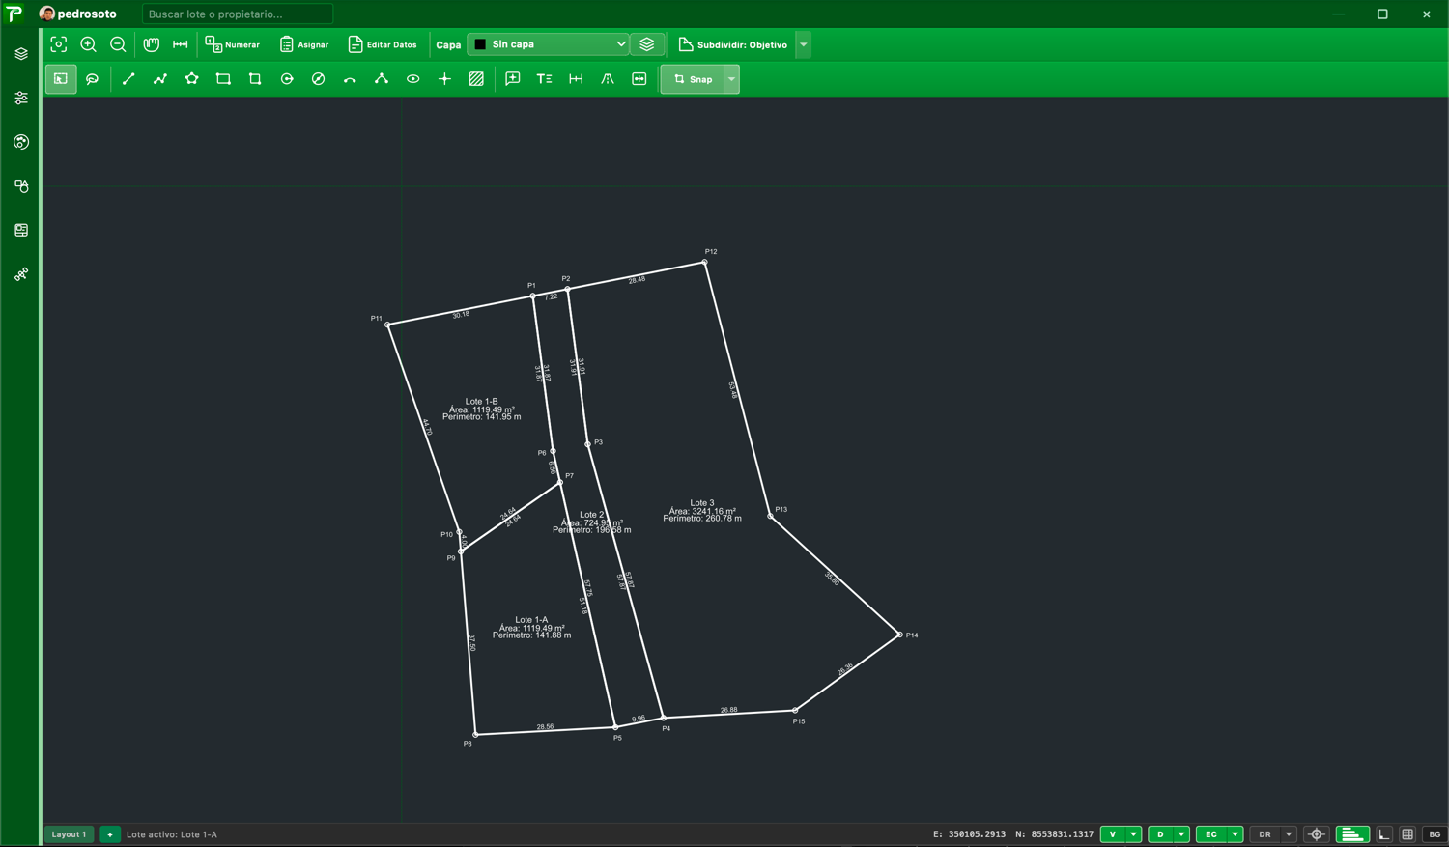Click vertex P14 on the drawing
The height and width of the screenshot is (847, 1449).
coord(899,635)
